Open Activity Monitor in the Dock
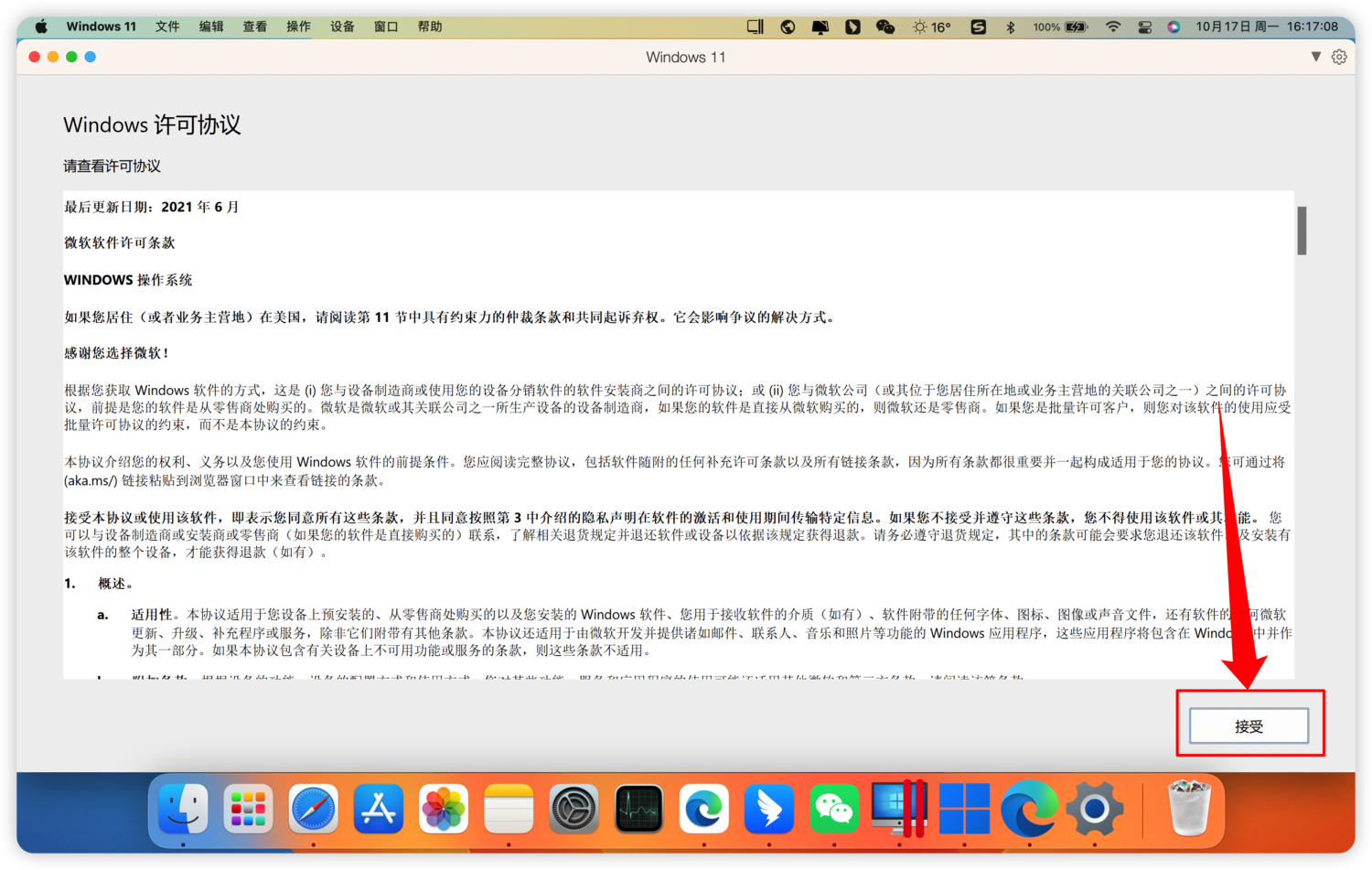Screen dimensions: 1372x870 click(x=638, y=809)
